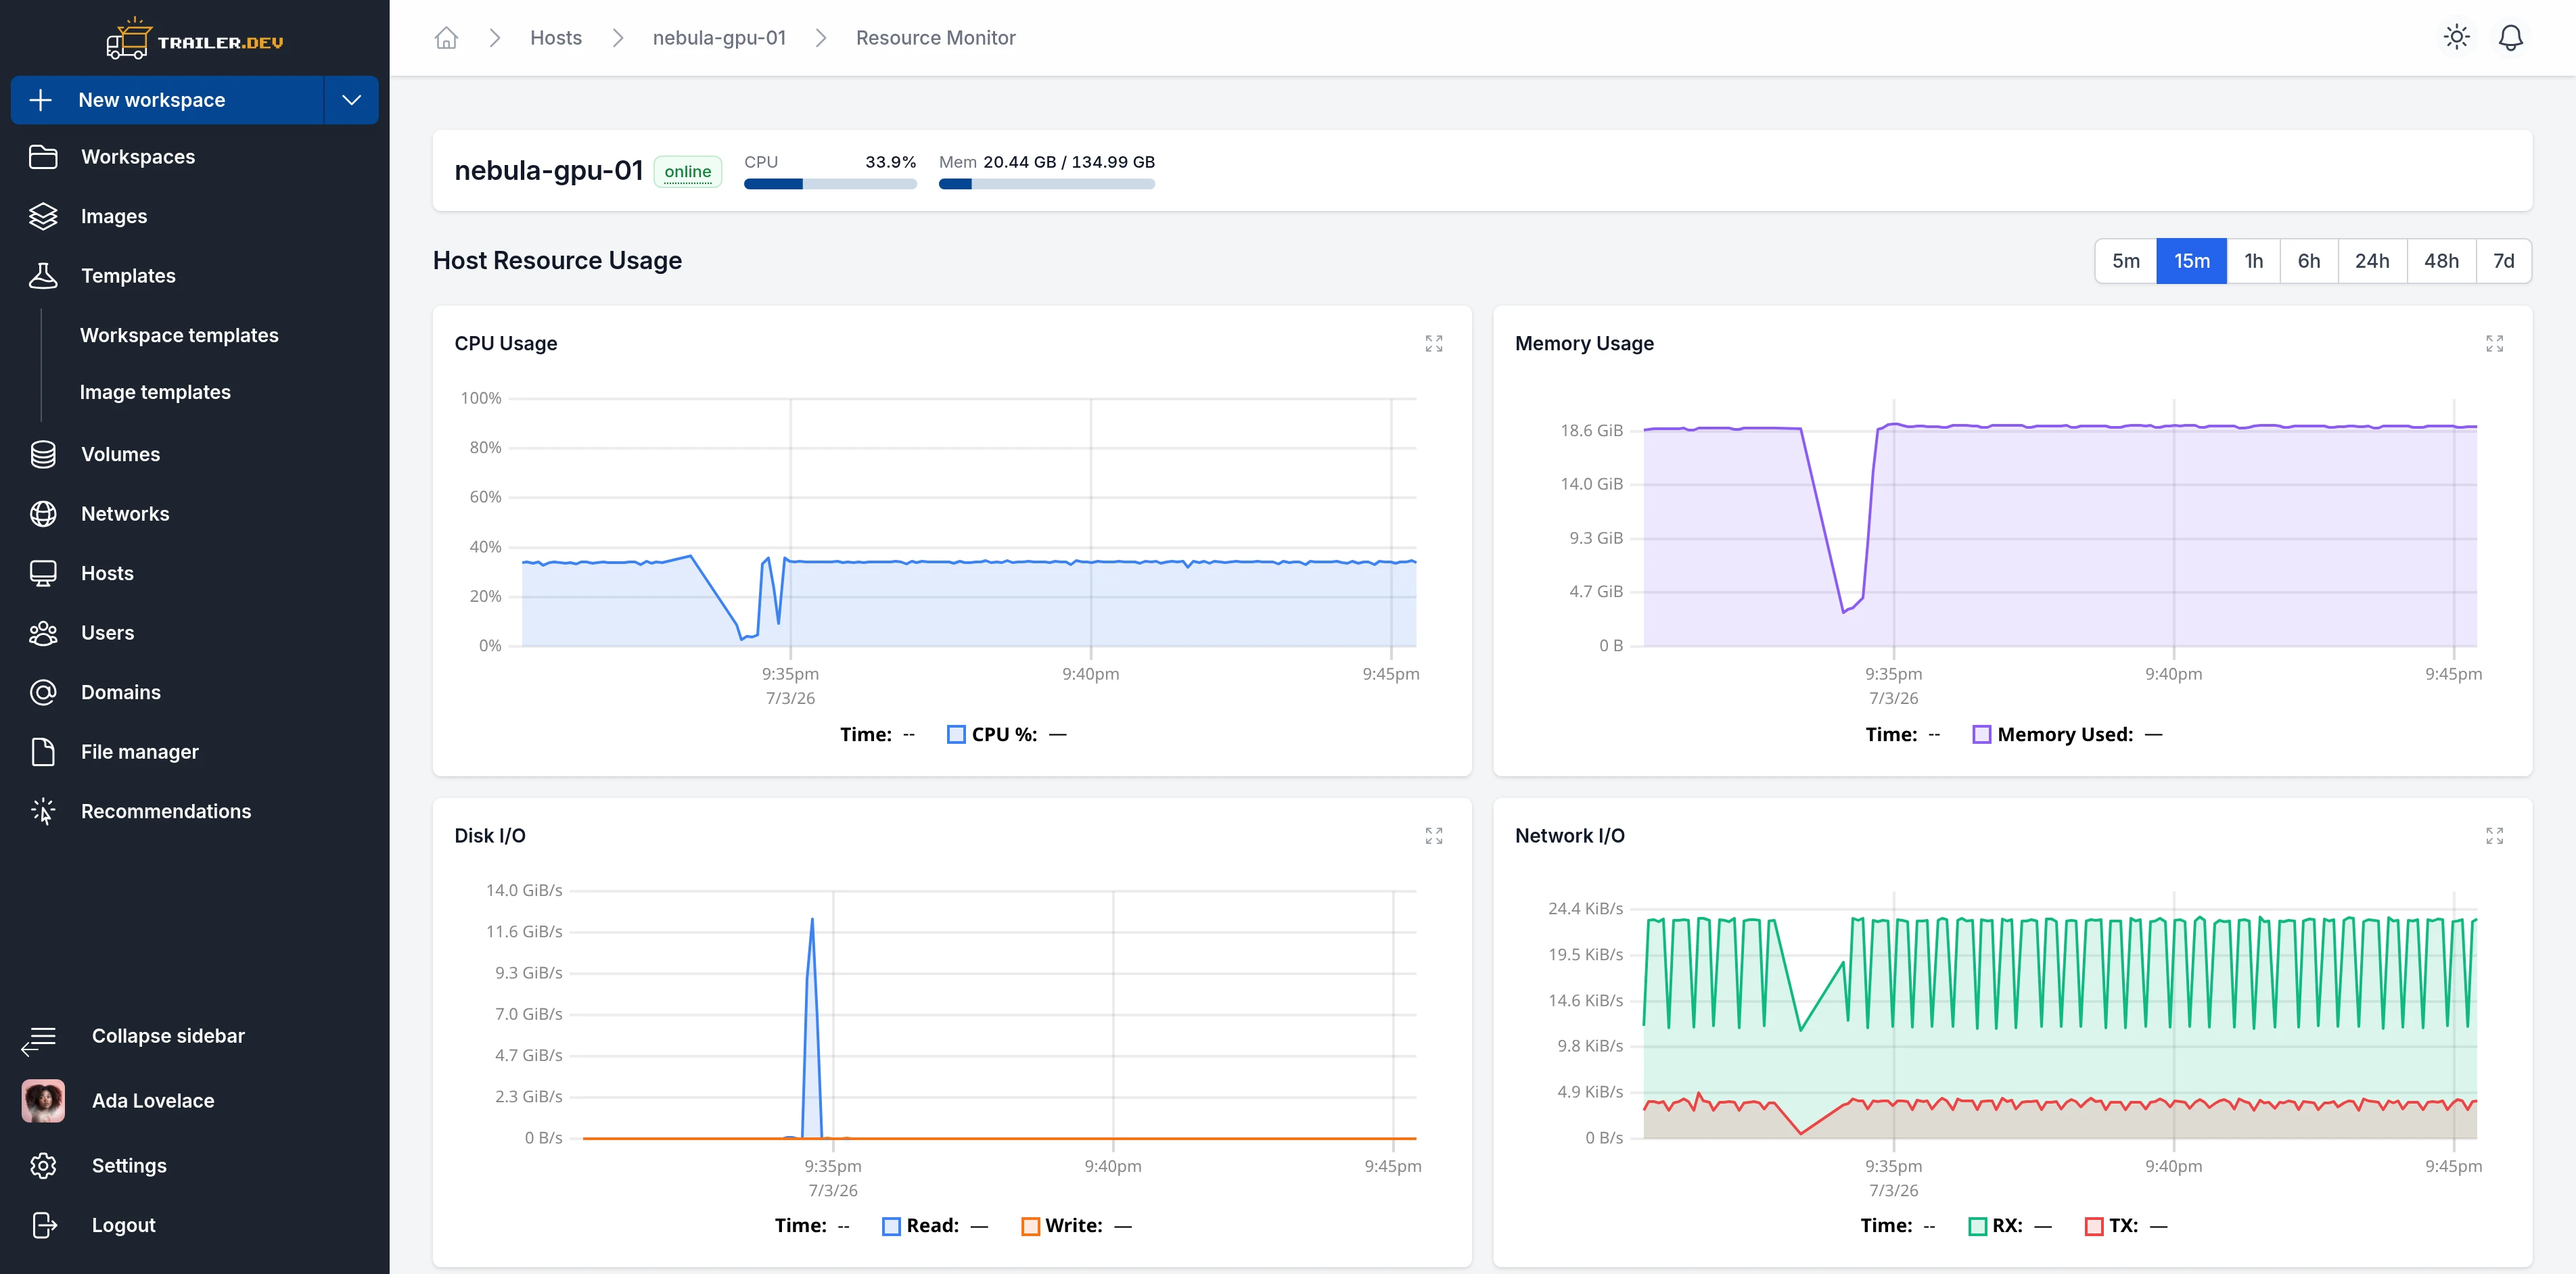Viewport: 2576px width, 1274px height.
Task: Click the Trailer.dev logo
Action: (x=195, y=38)
